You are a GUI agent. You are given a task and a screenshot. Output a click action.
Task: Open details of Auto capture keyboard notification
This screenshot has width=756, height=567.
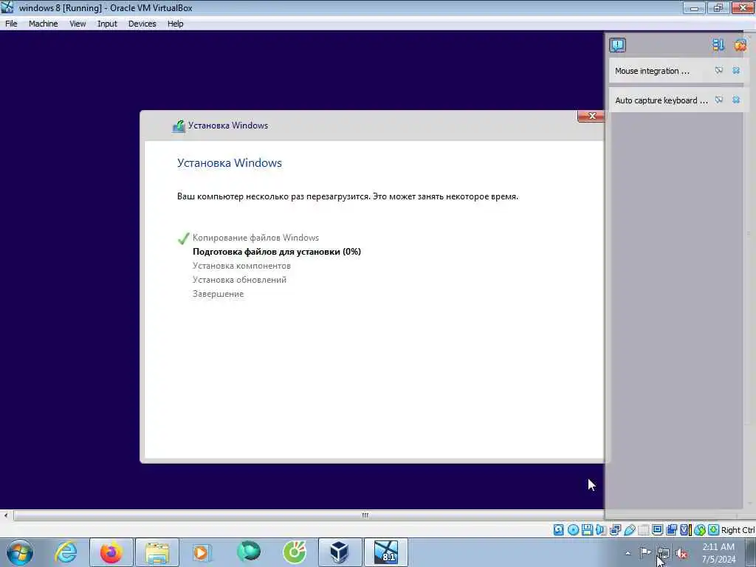[x=719, y=100]
